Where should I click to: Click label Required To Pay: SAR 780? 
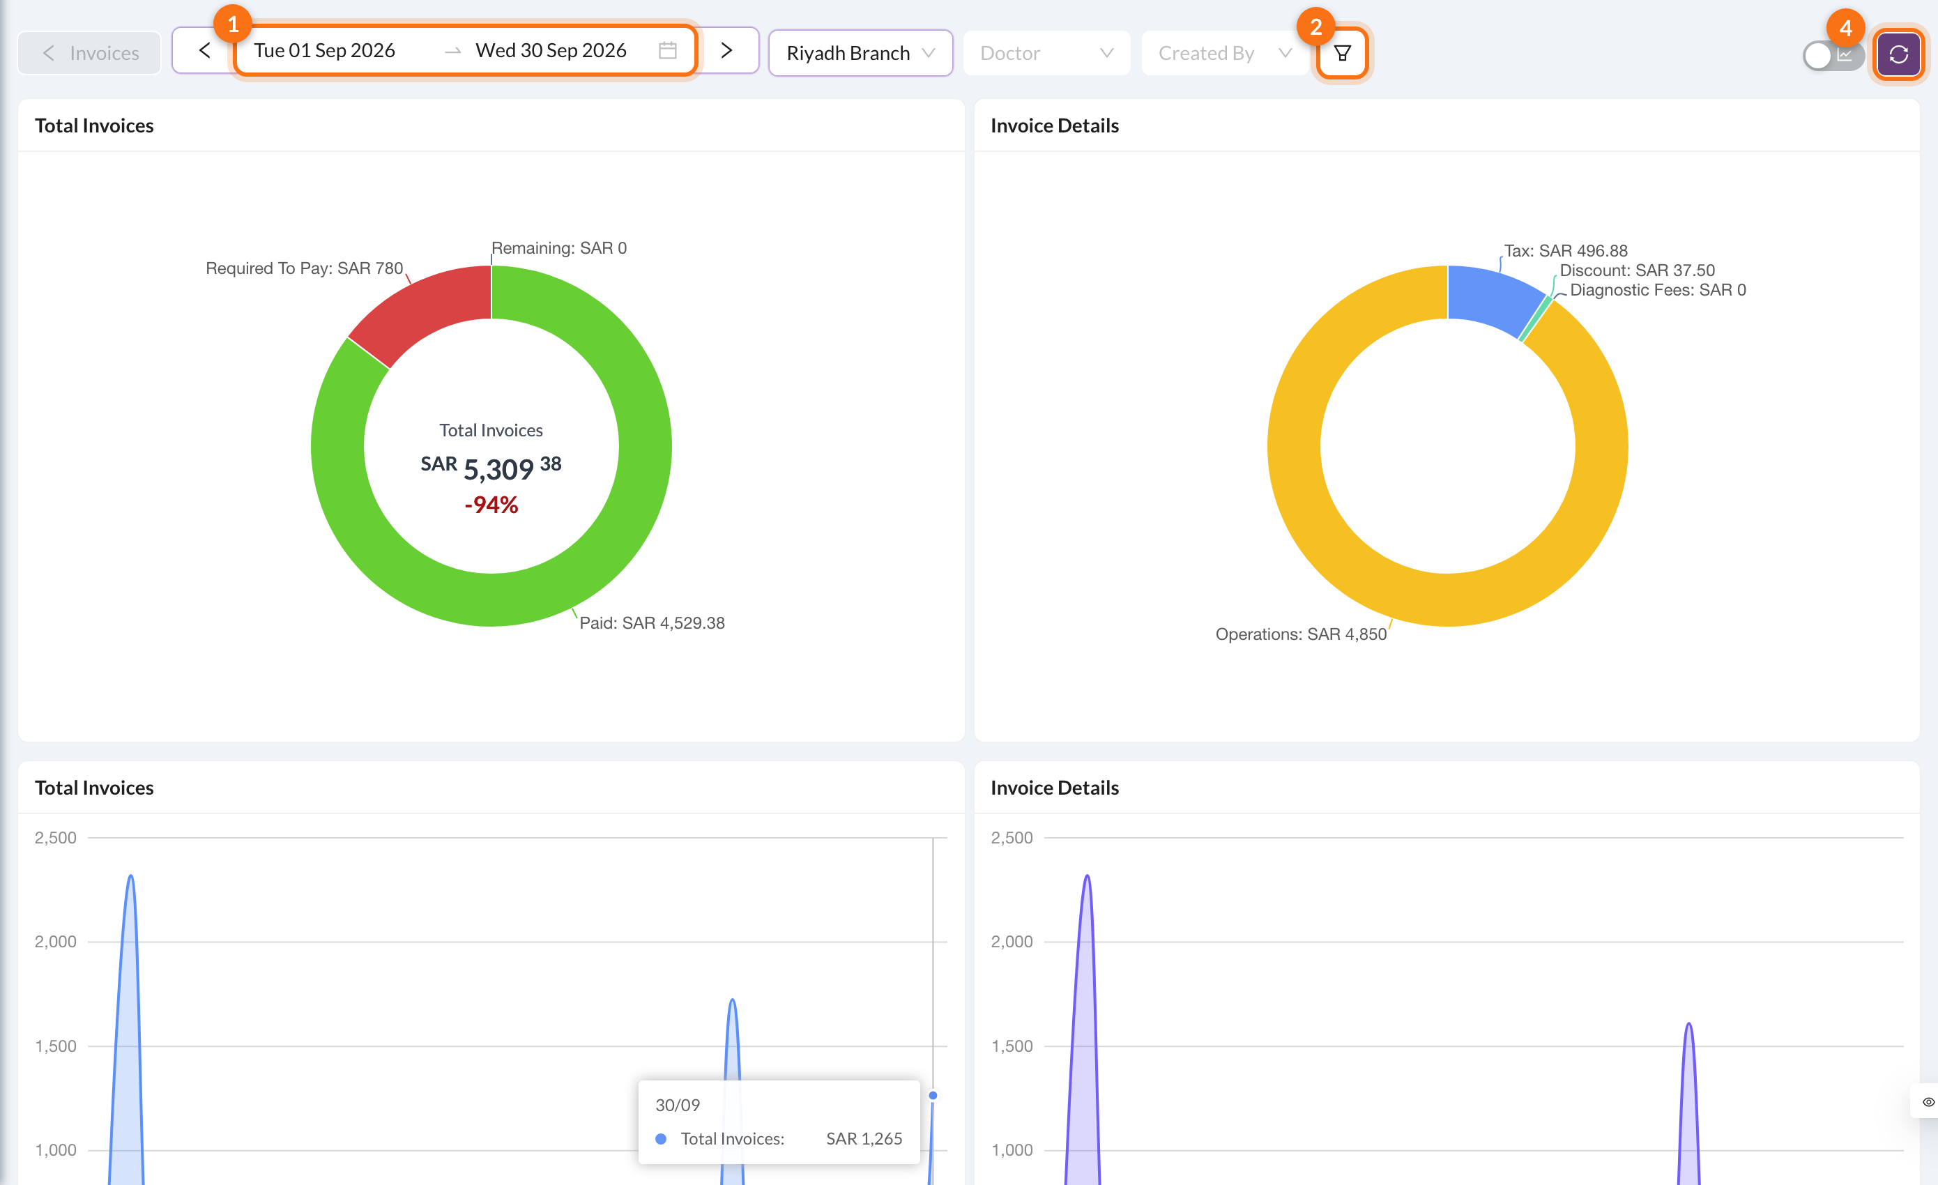click(x=305, y=268)
